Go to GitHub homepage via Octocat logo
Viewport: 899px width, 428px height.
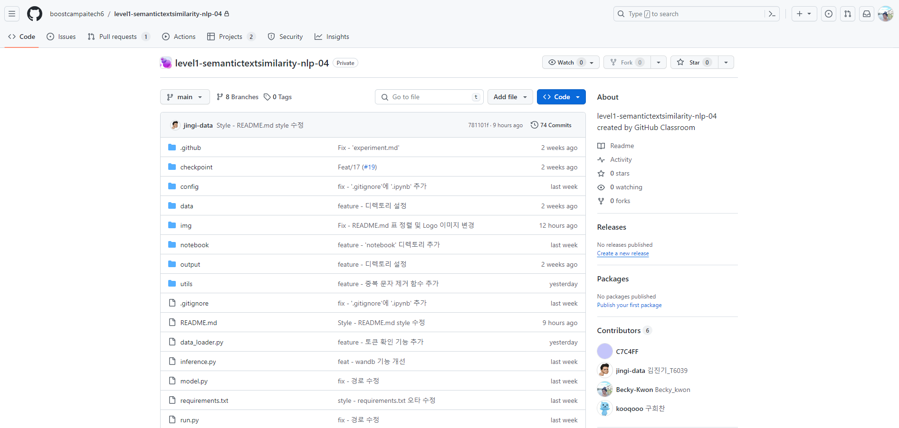pyautogui.click(x=35, y=14)
